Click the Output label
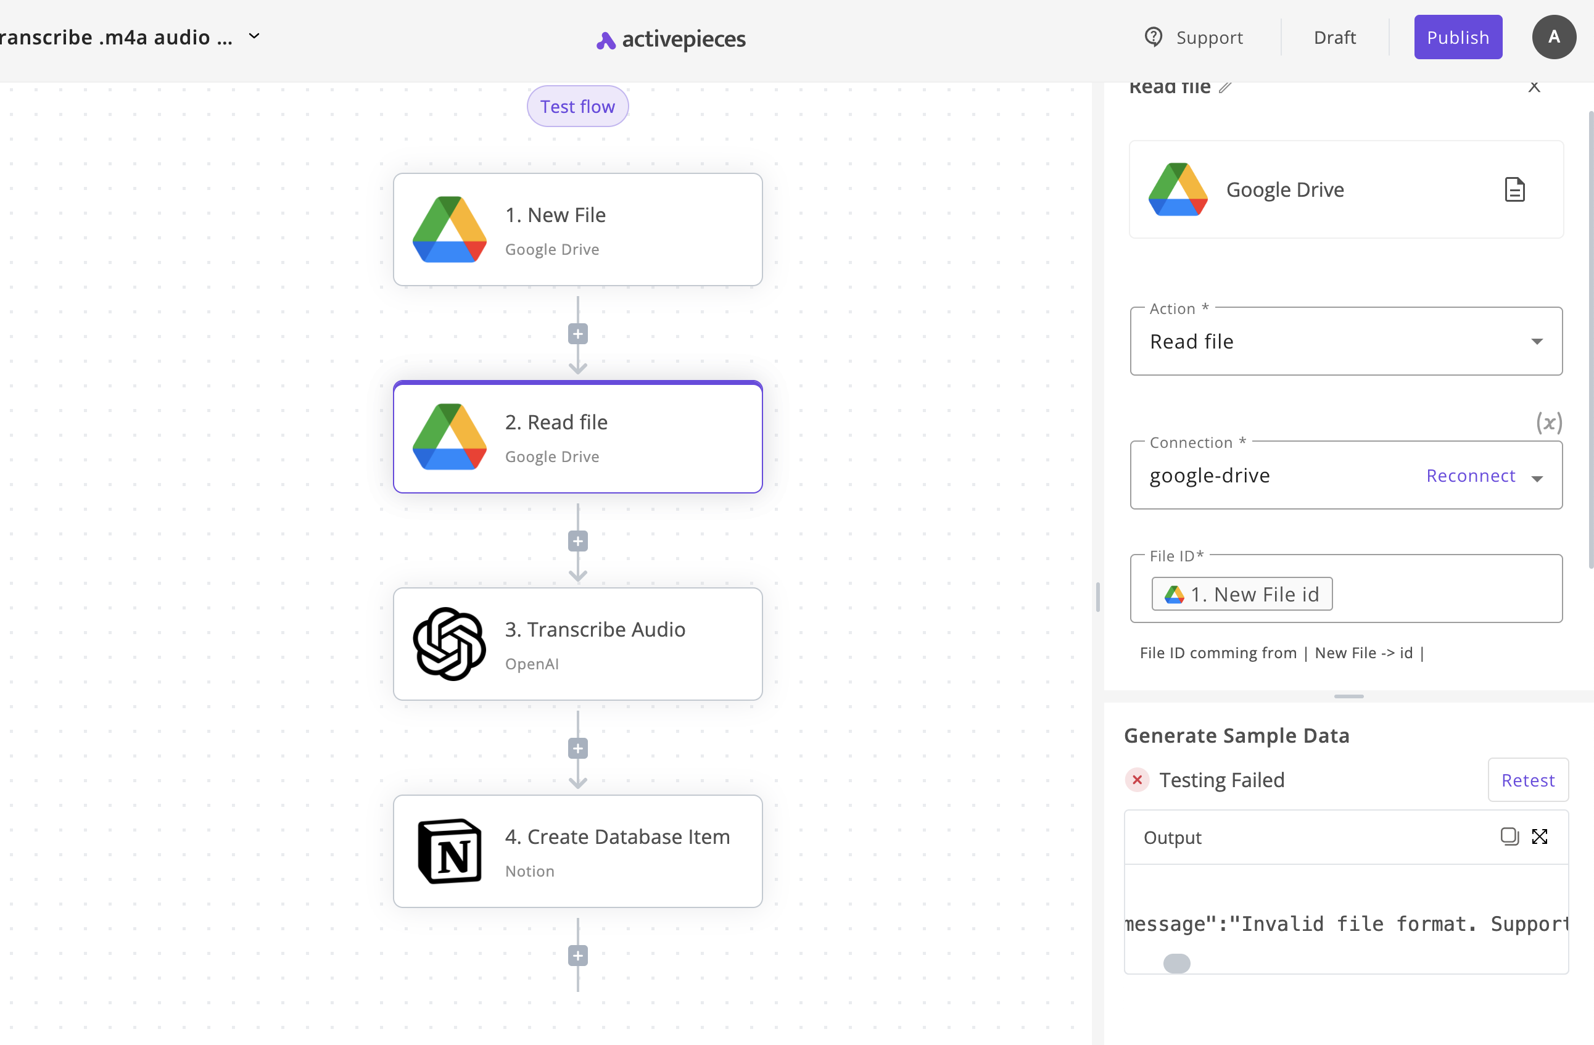This screenshot has height=1045, width=1594. point(1172,837)
